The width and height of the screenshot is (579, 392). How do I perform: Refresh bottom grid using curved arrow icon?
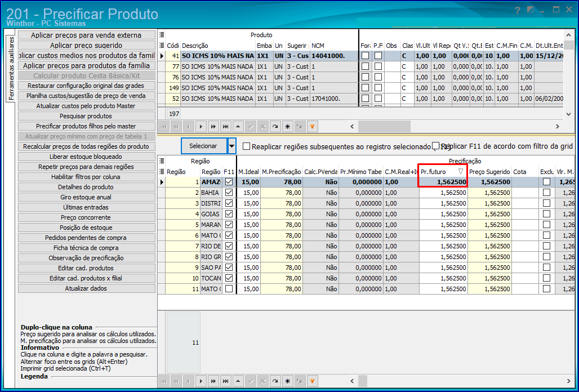coord(275,381)
